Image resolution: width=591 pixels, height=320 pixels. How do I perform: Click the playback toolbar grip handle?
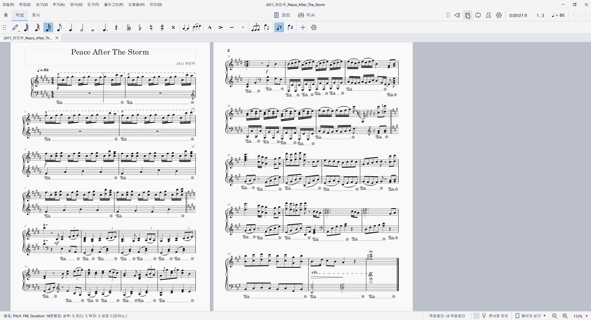pyautogui.click(x=448, y=15)
